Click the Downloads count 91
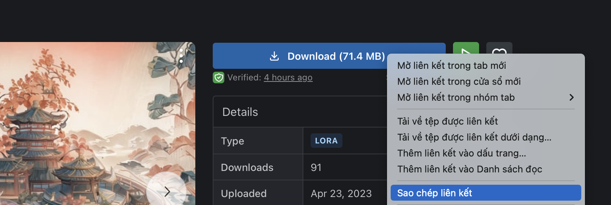Image resolution: width=611 pixels, height=205 pixels. [x=316, y=167]
